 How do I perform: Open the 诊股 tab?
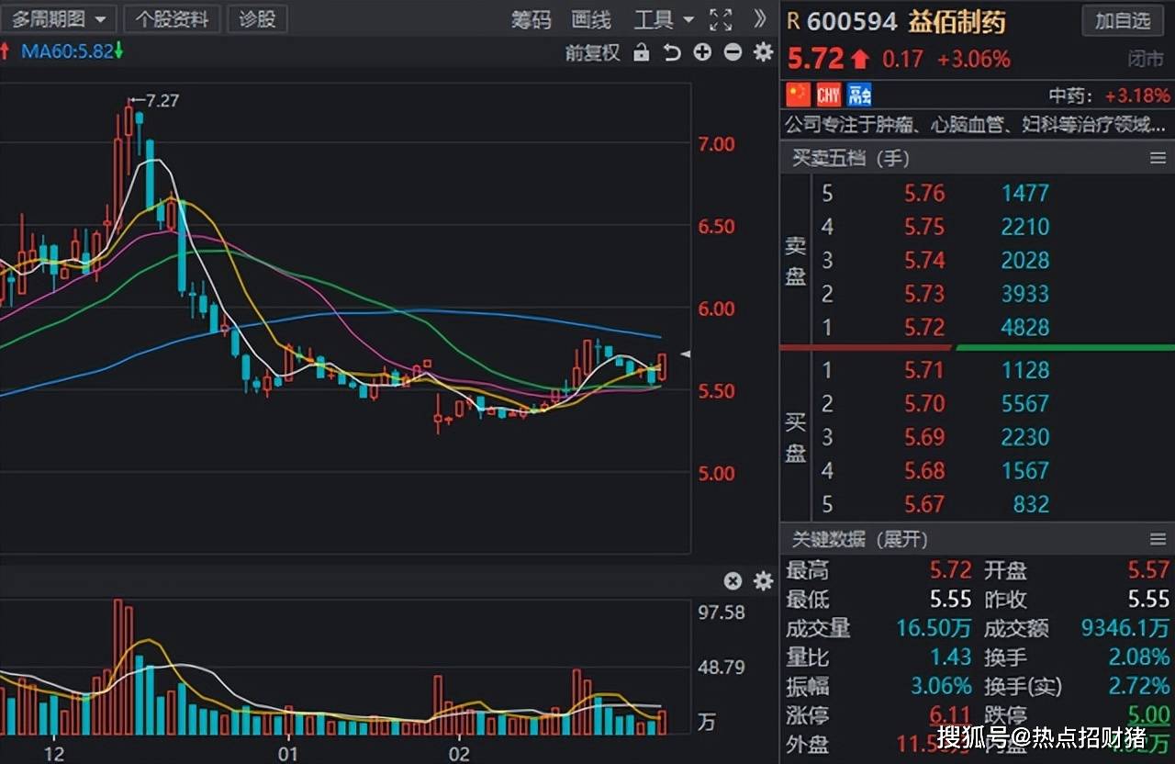point(257,18)
